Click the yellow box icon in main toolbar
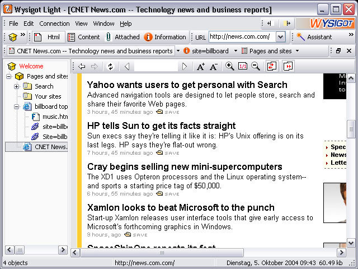This screenshot has width=358, height=269. click(x=13, y=37)
